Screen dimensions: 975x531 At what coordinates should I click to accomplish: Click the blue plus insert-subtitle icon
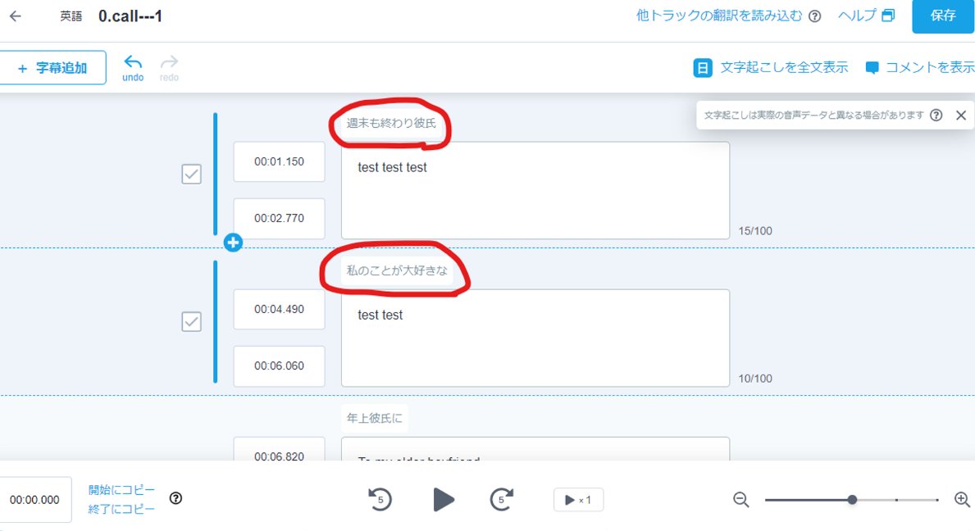[x=233, y=243]
